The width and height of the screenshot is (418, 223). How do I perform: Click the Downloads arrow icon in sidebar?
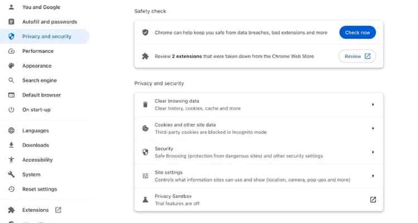(11, 145)
